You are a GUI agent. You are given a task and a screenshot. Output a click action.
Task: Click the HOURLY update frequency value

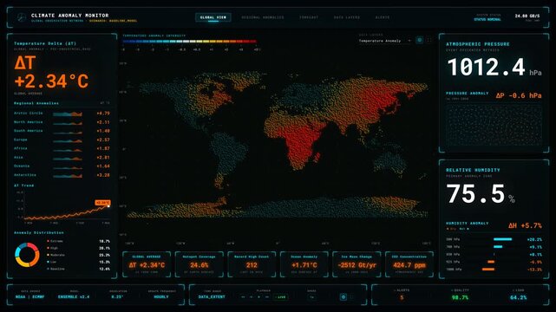[x=161, y=296]
